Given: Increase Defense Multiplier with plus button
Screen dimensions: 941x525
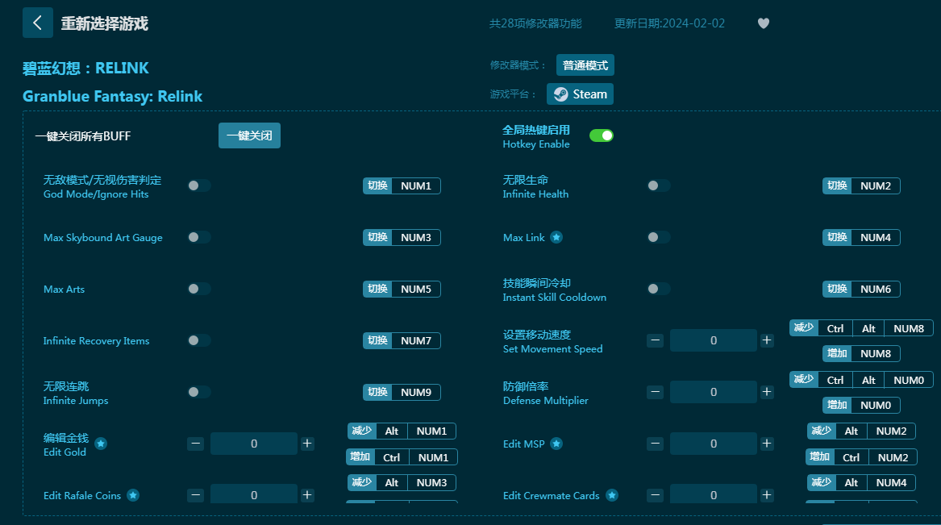Looking at the screenshot, I should (766, 392).
